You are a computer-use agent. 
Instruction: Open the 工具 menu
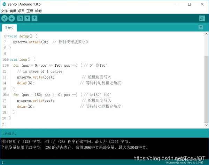[x=30, y=11]
